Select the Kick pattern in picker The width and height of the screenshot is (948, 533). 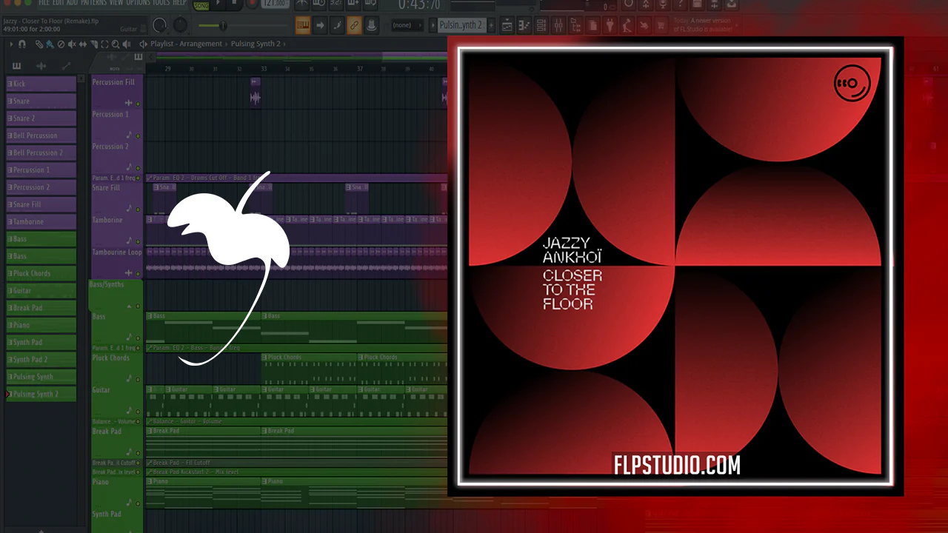pos(41,84)
